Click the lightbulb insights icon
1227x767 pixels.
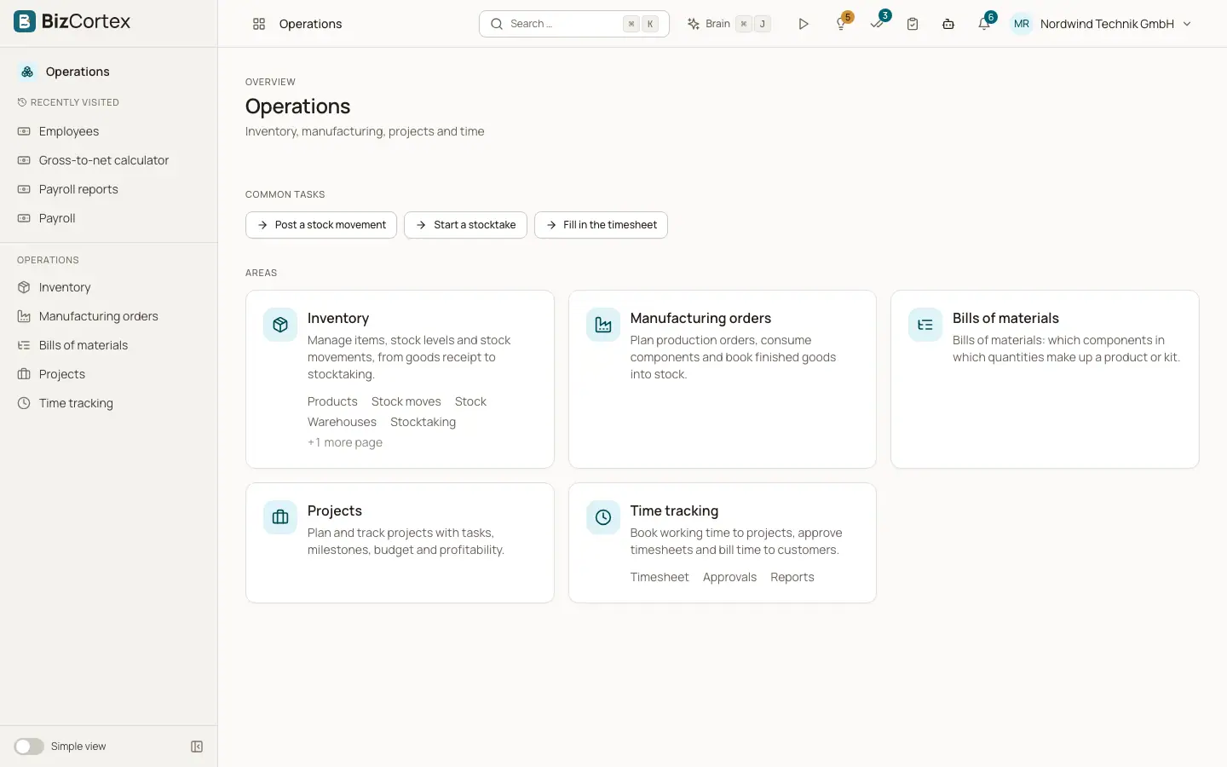click(841, 24)
